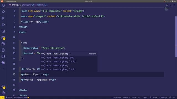Click the opening <?php tag on line 11
This screenshot has width=177, height=99.
[x=24, y=43]
